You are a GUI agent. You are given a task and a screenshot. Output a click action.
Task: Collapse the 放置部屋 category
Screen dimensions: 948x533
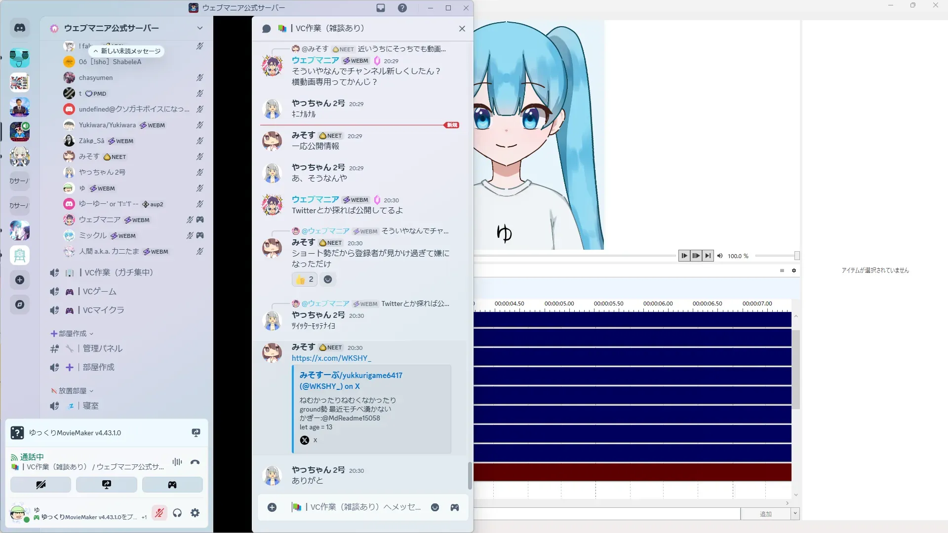click(x=72, y=391)
